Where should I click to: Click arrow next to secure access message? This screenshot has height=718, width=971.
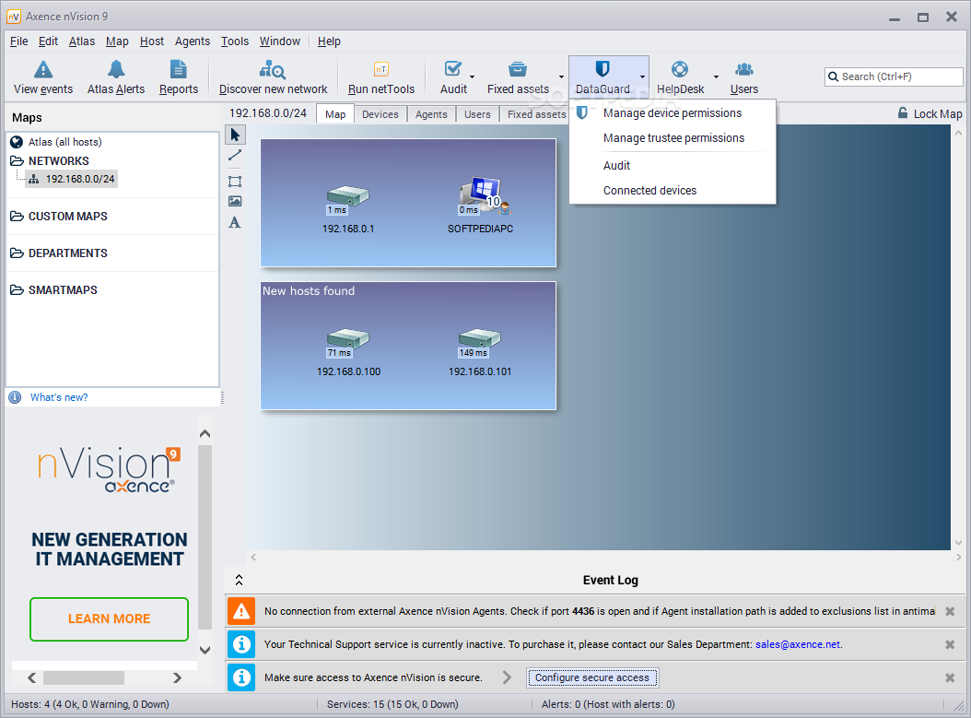[508, 677]
